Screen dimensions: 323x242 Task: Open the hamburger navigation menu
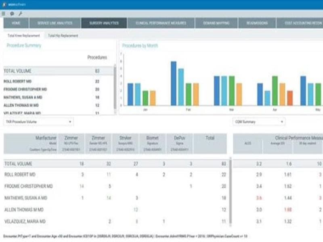tap(3, 13)
